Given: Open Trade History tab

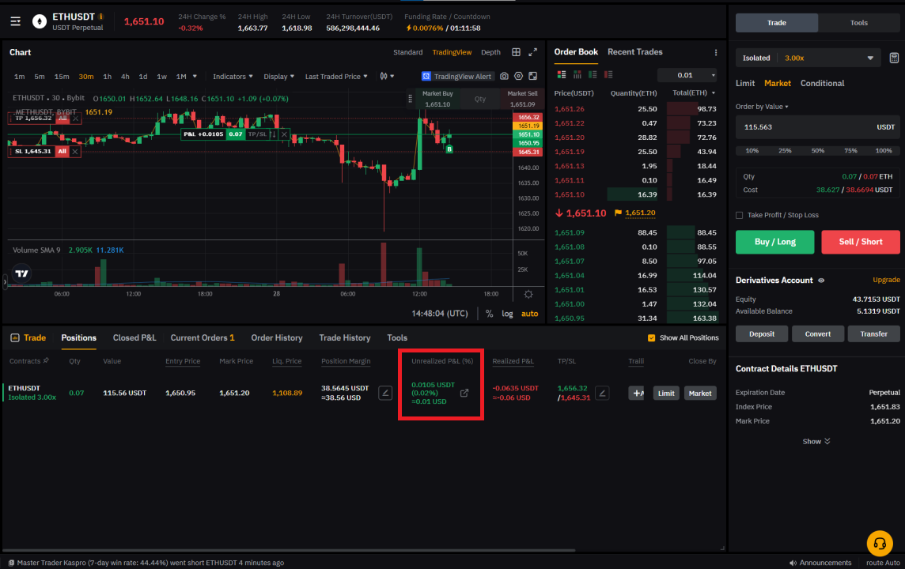Looking at the screenshot, I should tap(345, 337).
